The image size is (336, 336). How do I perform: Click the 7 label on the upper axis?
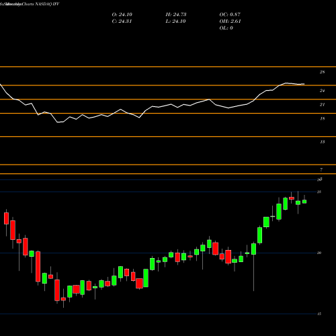[321, 170]
